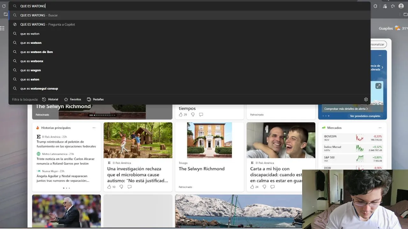Open Trump pelotón de fusilamiento headline
408x229 pixels.
66,144
